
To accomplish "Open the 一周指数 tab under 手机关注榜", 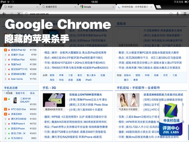I will pyautogui.click(x=8, y=93).
